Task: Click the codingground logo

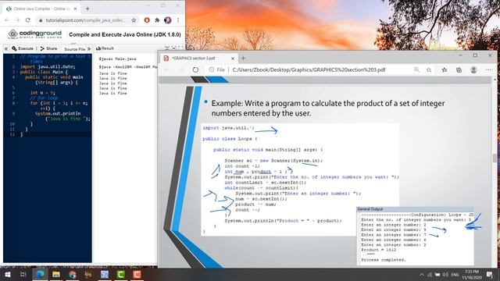Action: click(34, 34)
